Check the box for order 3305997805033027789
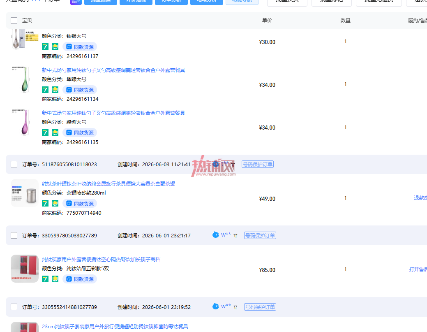 14,235
